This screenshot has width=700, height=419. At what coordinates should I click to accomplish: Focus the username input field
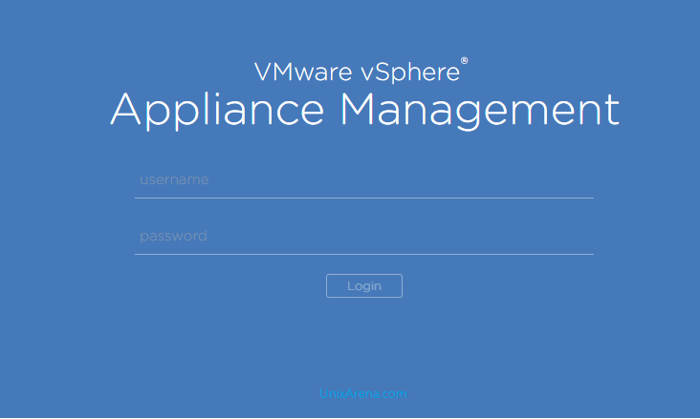363,180
